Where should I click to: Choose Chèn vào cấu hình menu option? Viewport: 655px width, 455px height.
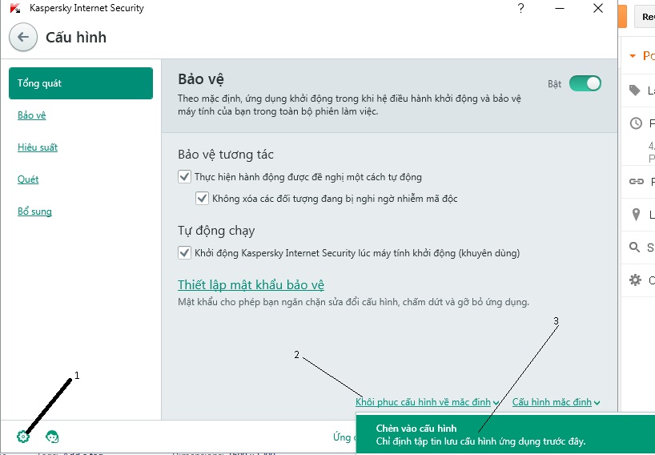pyautogui.click(x=416, y=429)
